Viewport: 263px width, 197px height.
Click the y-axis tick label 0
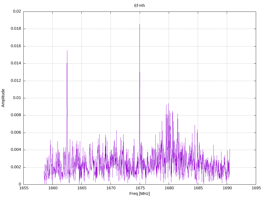(20, 184)
